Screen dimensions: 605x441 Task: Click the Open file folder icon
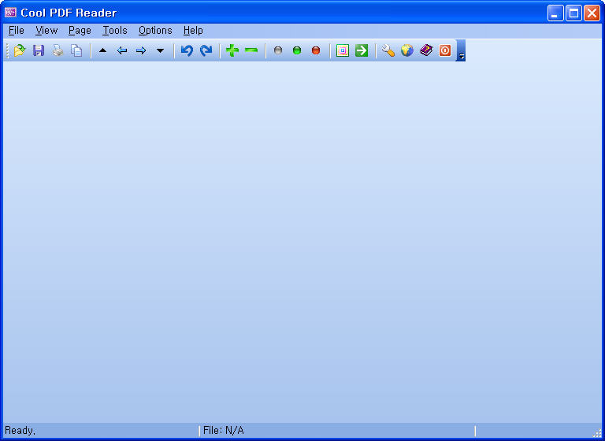pyautogui.click(x=20, y=50)
